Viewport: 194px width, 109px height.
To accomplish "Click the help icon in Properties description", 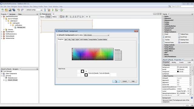I will 192,98.
